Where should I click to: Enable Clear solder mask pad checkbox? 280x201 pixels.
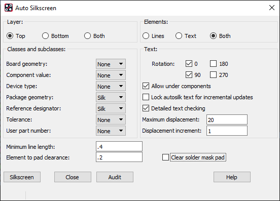click(165, 157)
